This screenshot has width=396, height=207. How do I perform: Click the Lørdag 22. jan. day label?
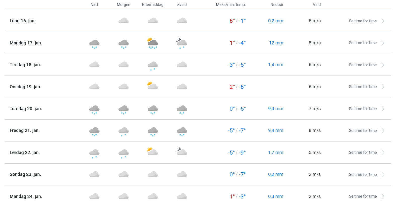(25, 153)
